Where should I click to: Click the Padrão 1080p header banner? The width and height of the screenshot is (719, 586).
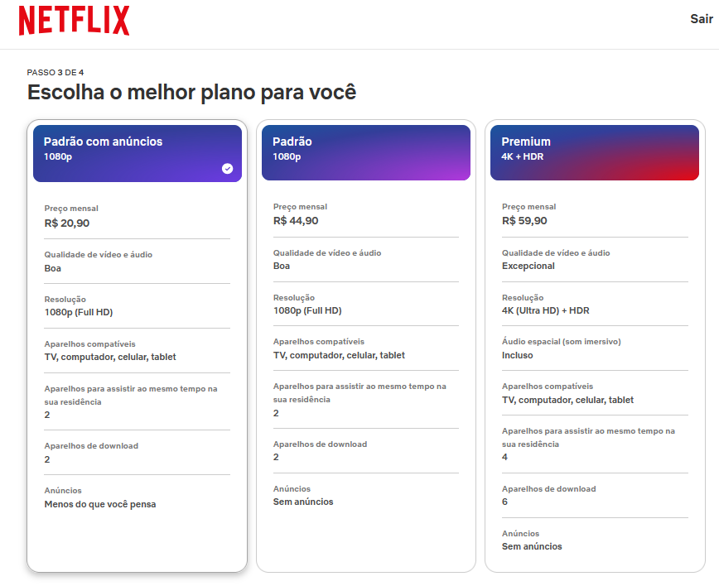pyautogui.click(x=365, y=153)
